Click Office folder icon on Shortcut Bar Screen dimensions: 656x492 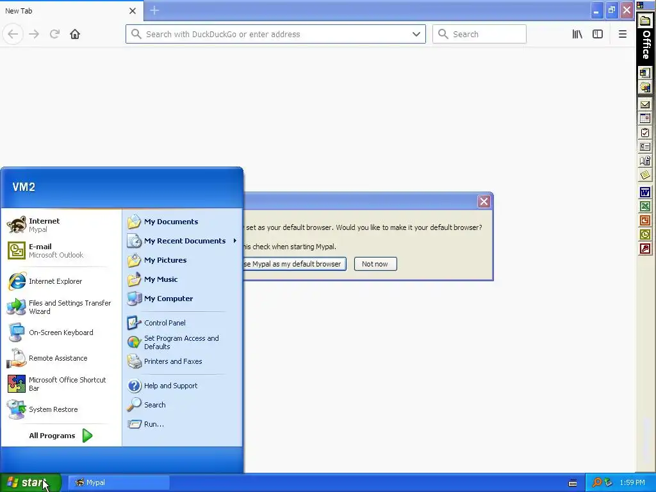point(645,21)
